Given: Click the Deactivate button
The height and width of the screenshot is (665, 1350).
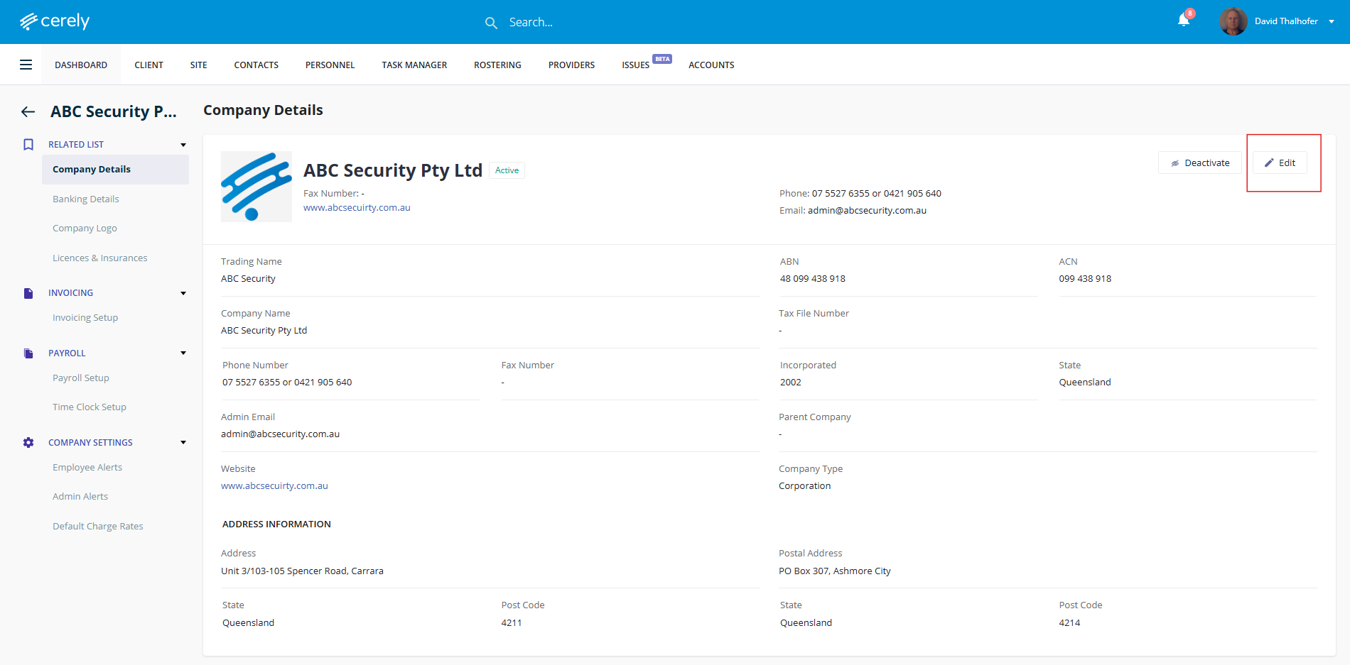Looking at the screenshot, I should tap(1200, 163).
